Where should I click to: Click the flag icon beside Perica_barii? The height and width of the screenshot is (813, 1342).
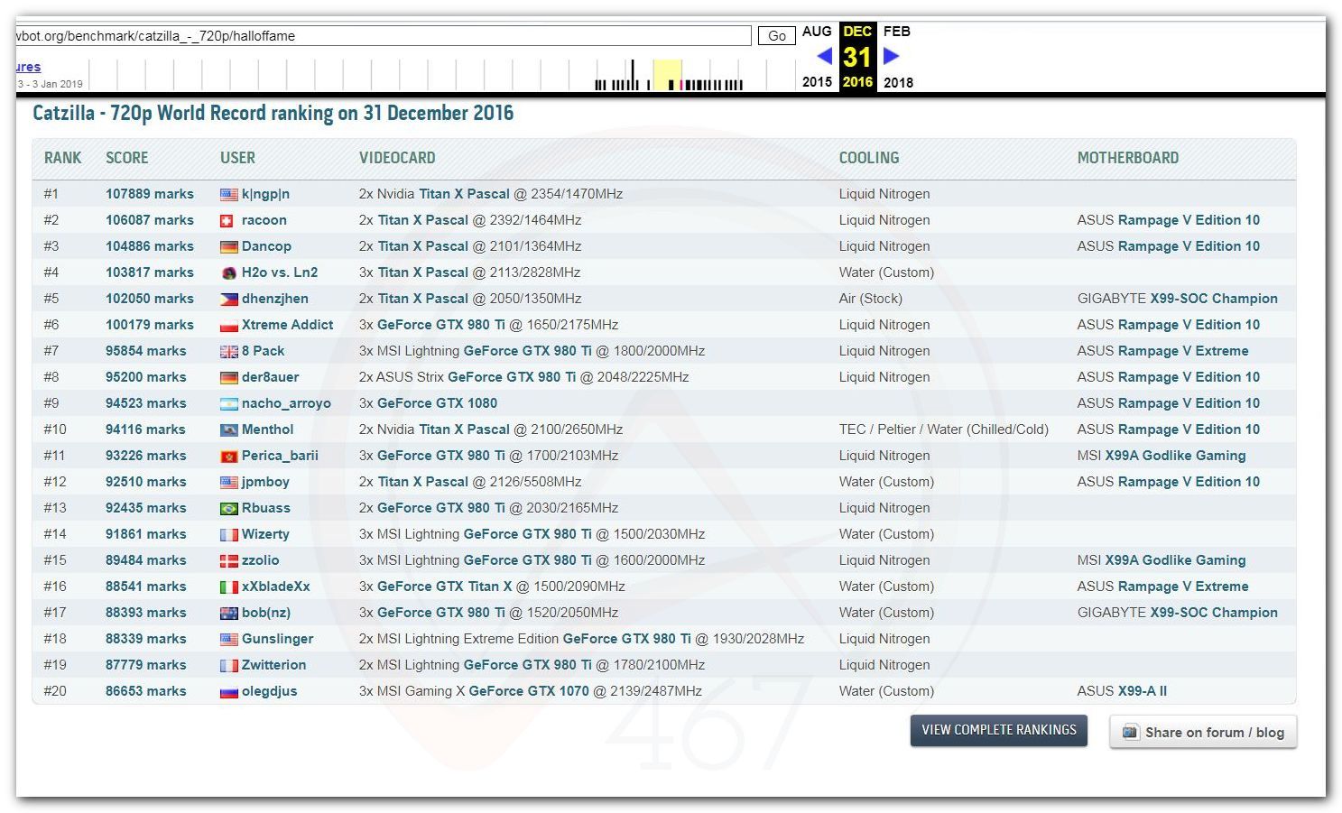click(x=228, y=456)
